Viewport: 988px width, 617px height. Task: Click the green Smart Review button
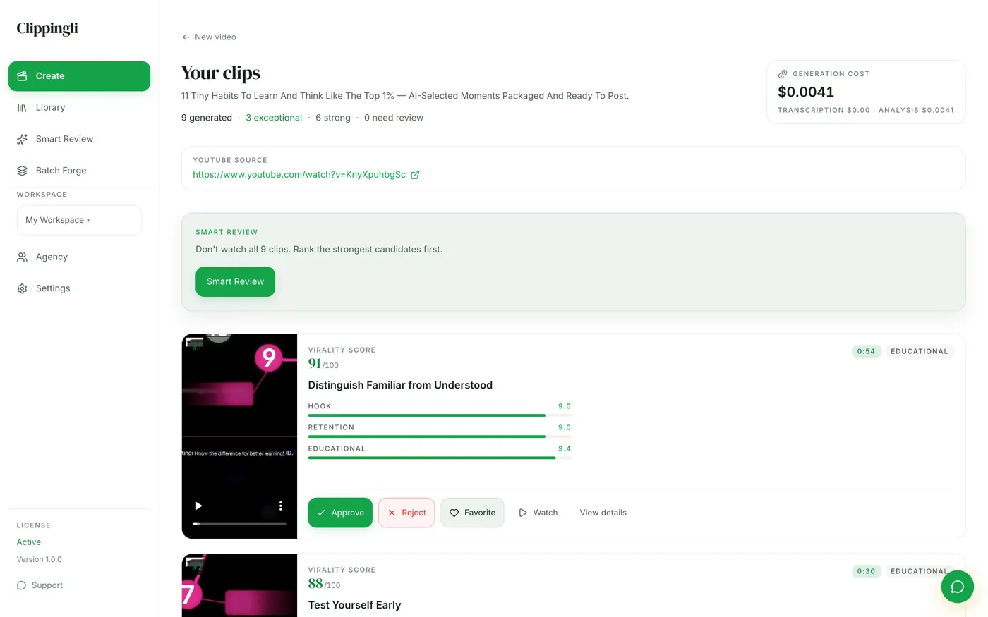point(235,281)
